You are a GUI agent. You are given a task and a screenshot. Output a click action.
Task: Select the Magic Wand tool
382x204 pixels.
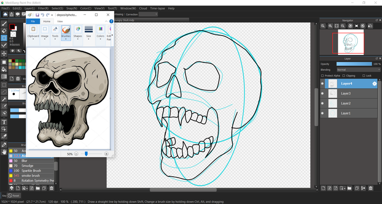[x=4, y=99]
